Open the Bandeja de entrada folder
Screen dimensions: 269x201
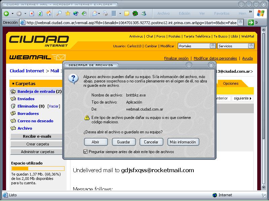click(37, 91)
